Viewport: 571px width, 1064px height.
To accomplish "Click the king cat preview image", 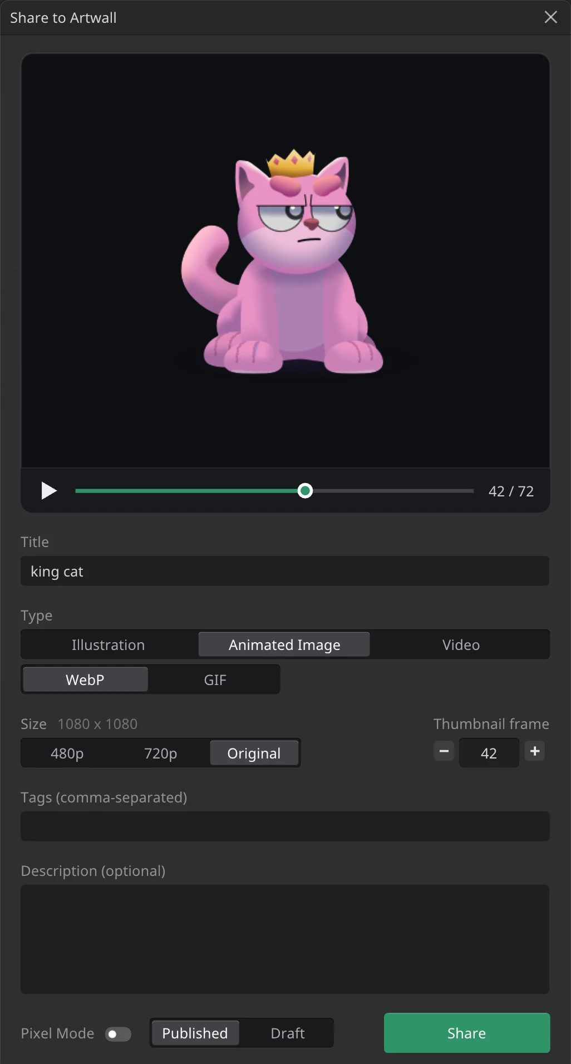I will click(285, 260).
